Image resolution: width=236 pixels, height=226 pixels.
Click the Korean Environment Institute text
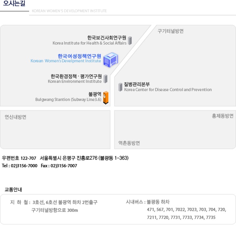pyautogui.click(x=75, y=81)
